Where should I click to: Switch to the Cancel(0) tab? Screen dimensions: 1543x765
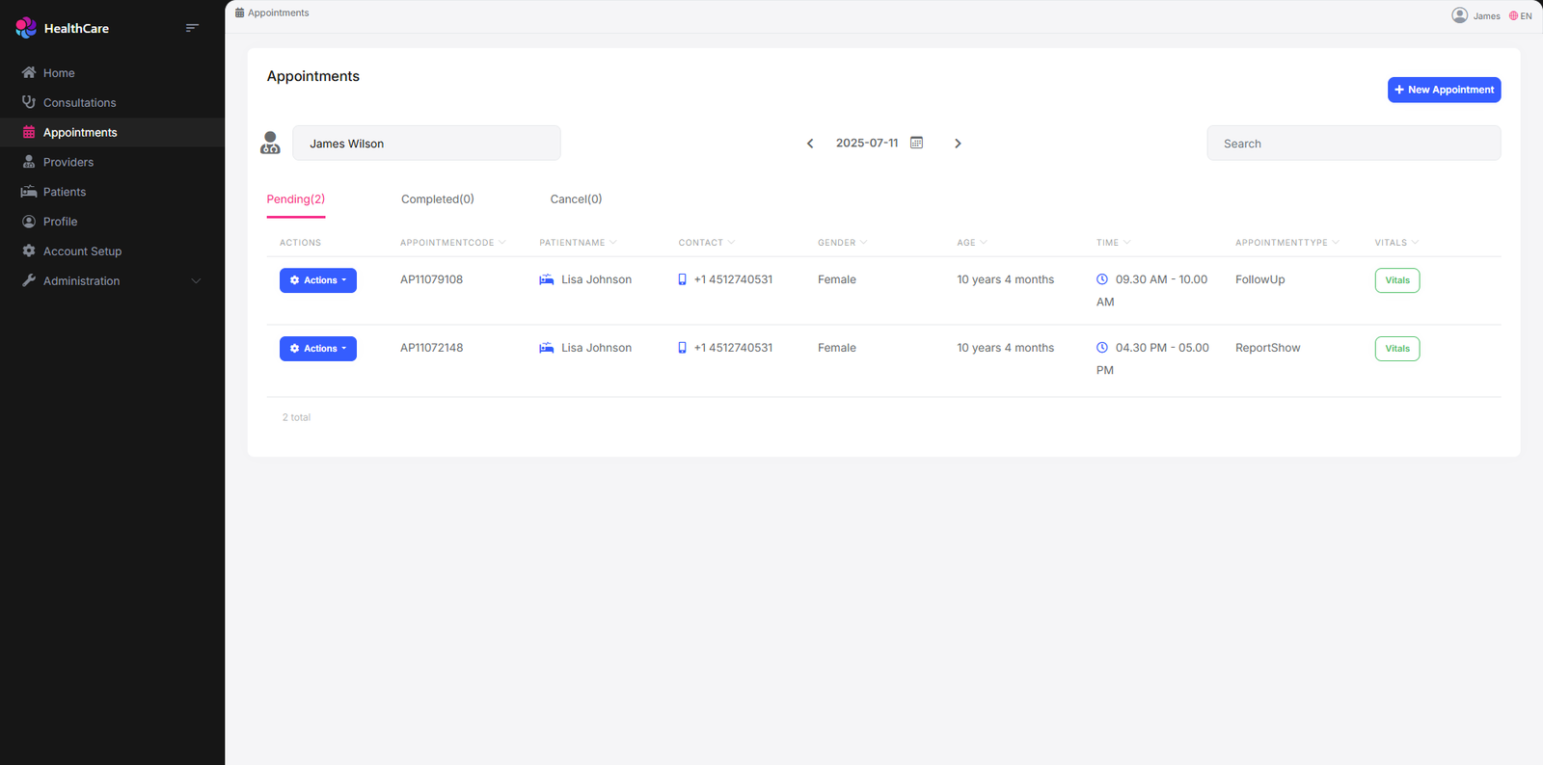click(x=576, y=199)
